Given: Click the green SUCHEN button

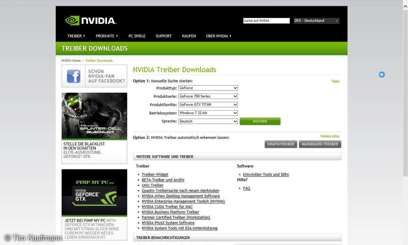Looking at the screenshot, I should click(x=260, y=121).
